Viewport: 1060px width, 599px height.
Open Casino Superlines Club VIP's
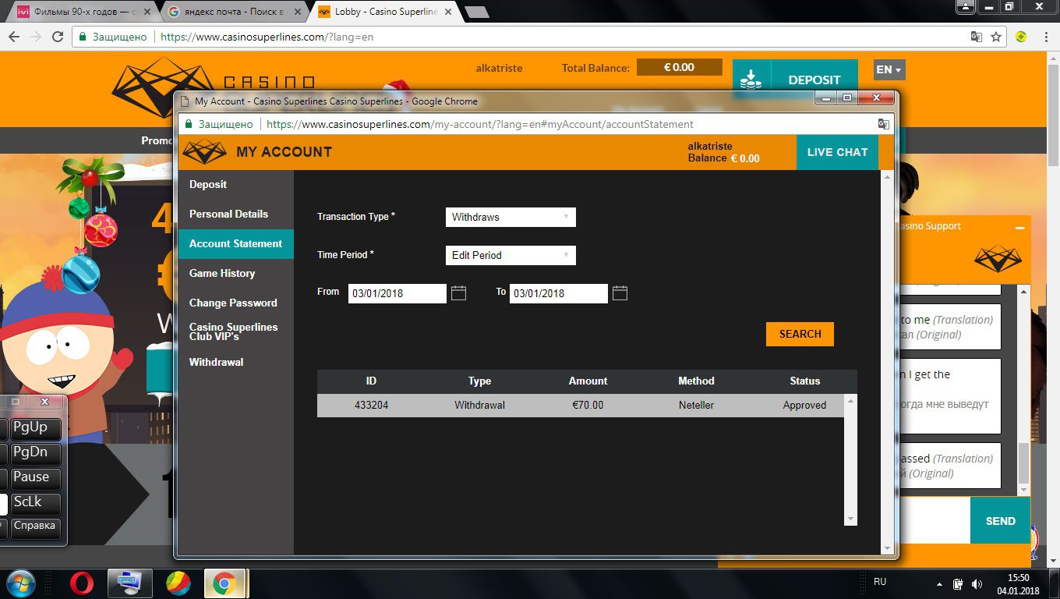235,332
